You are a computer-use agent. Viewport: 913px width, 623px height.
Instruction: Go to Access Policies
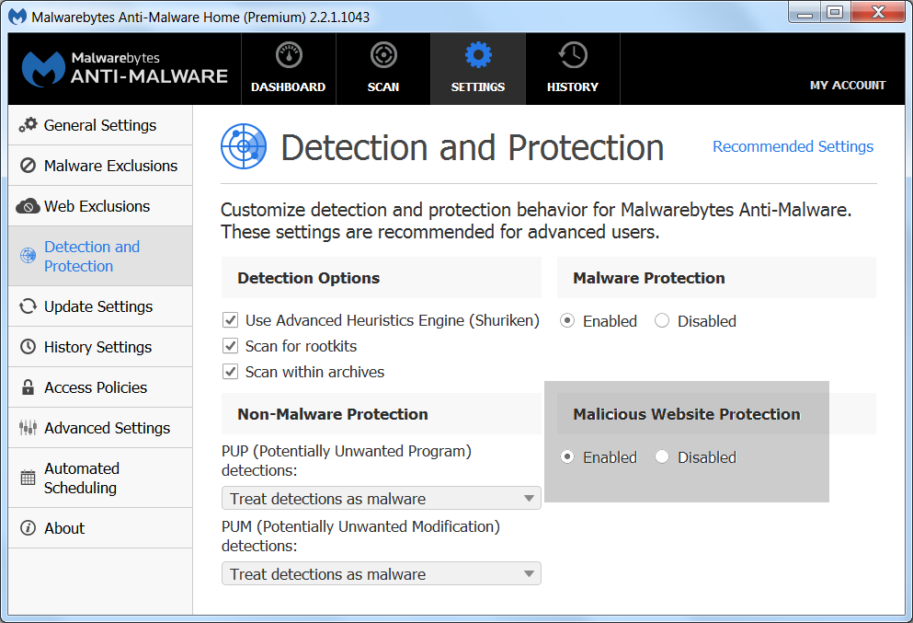click(100, 387)
